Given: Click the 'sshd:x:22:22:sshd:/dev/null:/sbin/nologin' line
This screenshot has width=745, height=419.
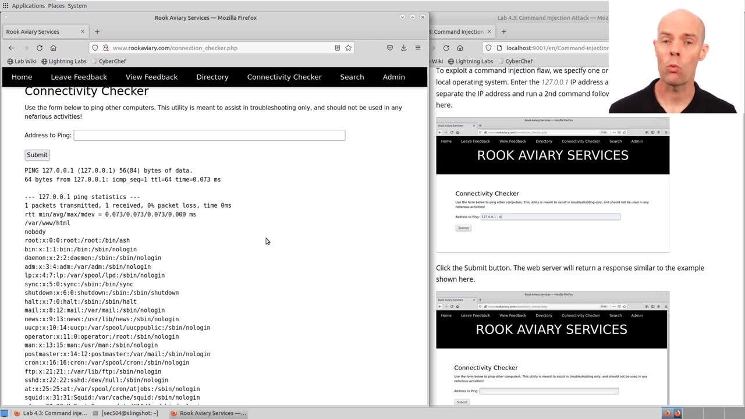Looking at the screenshot, I should 97,380.
